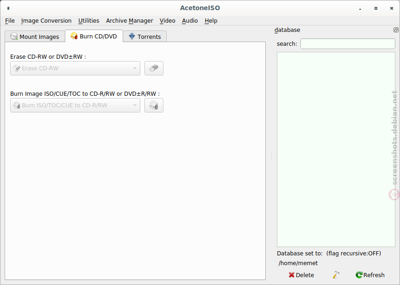
Task: Open the Help menu
Action: coord(211,21)
